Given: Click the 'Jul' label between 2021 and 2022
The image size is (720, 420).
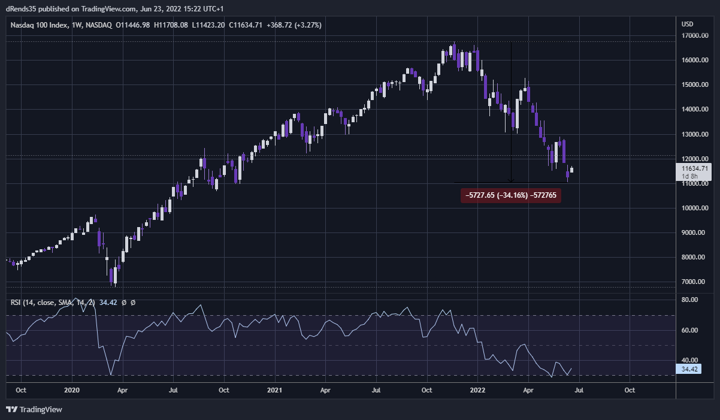Looking at the screenshot, I should 376,389.
